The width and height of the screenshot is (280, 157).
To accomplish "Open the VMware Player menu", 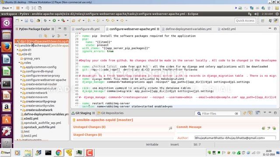I will tap(7, 8).
